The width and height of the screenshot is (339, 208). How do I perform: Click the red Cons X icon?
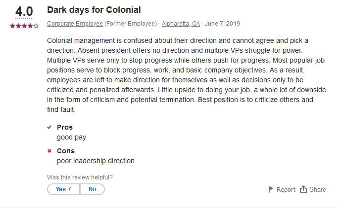pos(49,151)
